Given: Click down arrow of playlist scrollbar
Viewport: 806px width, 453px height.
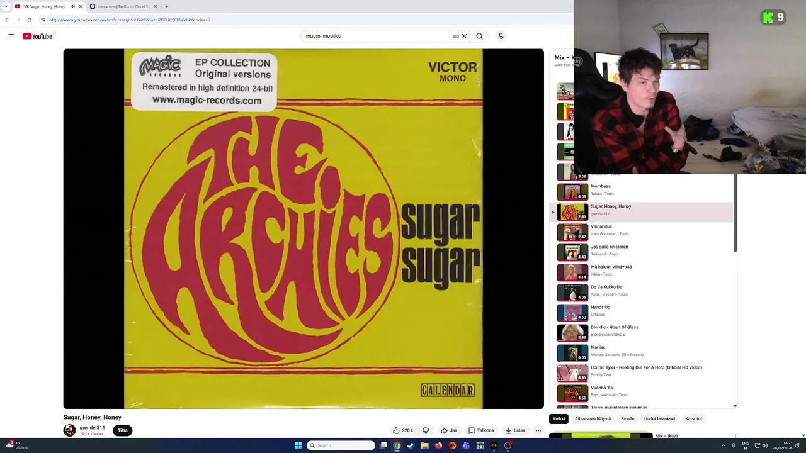Looking at the screenshot, I should 735,406.
